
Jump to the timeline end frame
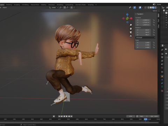(x=71, y=116)
